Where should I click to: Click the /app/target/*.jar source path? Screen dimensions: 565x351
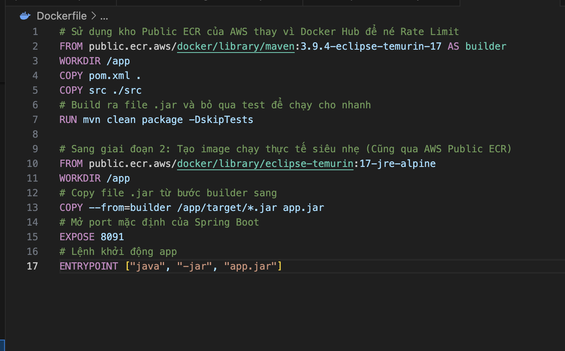pyautogui.click(x=227, y=208)
